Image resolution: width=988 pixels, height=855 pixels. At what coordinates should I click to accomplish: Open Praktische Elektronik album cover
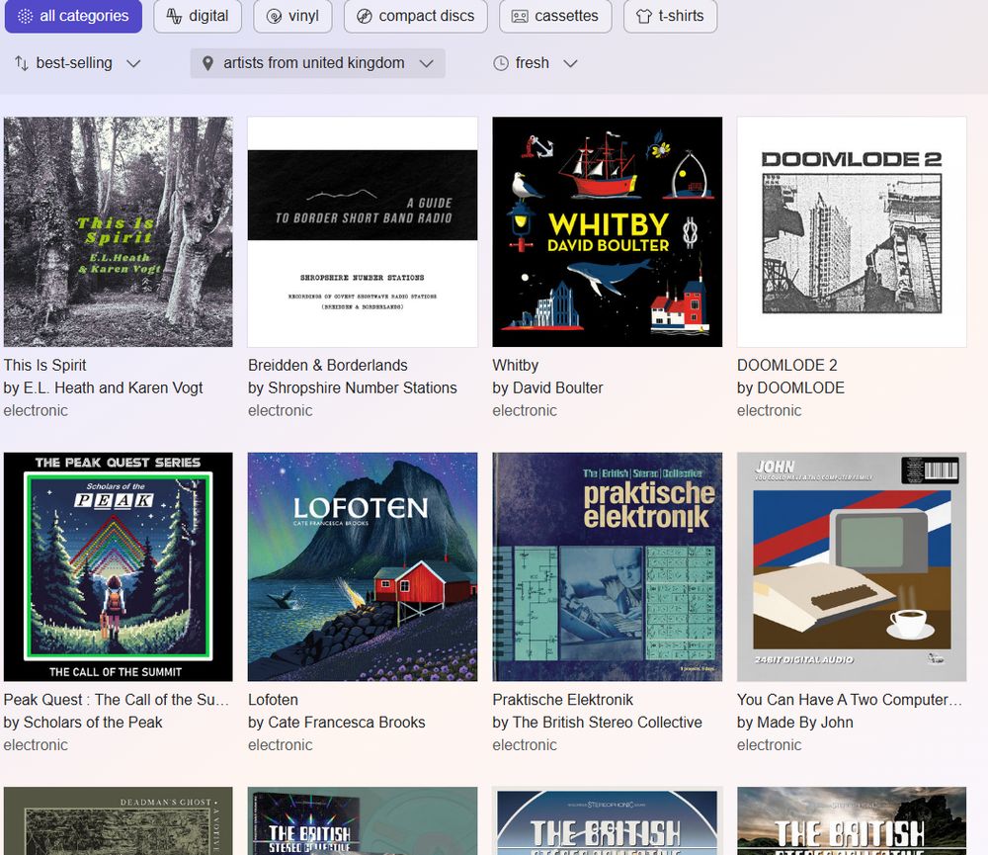(x=607, y=566)
